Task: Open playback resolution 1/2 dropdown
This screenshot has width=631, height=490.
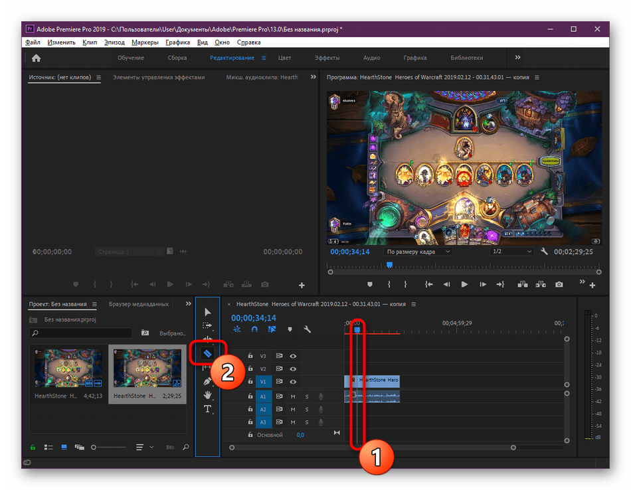Action: (511, 252)
